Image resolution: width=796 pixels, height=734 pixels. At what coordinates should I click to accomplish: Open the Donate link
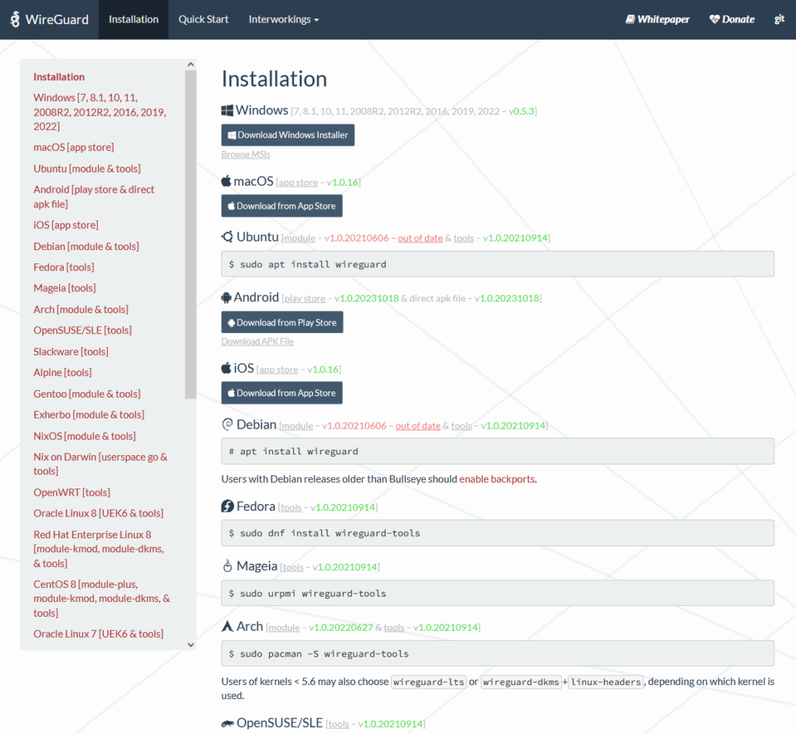(x=732, y=19)
